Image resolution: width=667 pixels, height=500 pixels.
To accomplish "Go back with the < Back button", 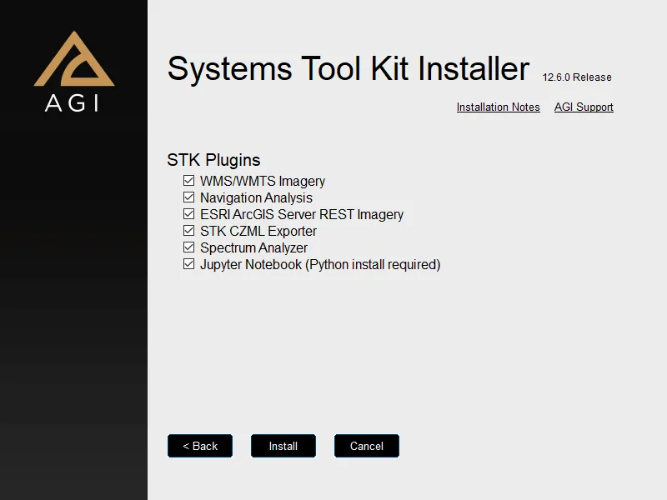I will point(200,446).
